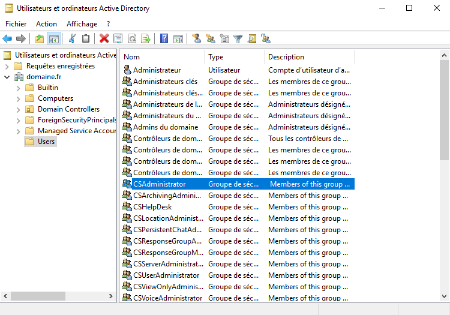This screenshot has width=450, height=315.
Task: Click the Compte d'utilisateur d'a... description
Action: (309, 70)
